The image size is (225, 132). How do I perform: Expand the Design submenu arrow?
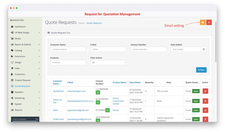pos(39,62)
